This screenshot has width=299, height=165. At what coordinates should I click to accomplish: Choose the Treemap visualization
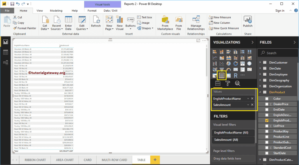pyautogui.click(x=242, y=64)
